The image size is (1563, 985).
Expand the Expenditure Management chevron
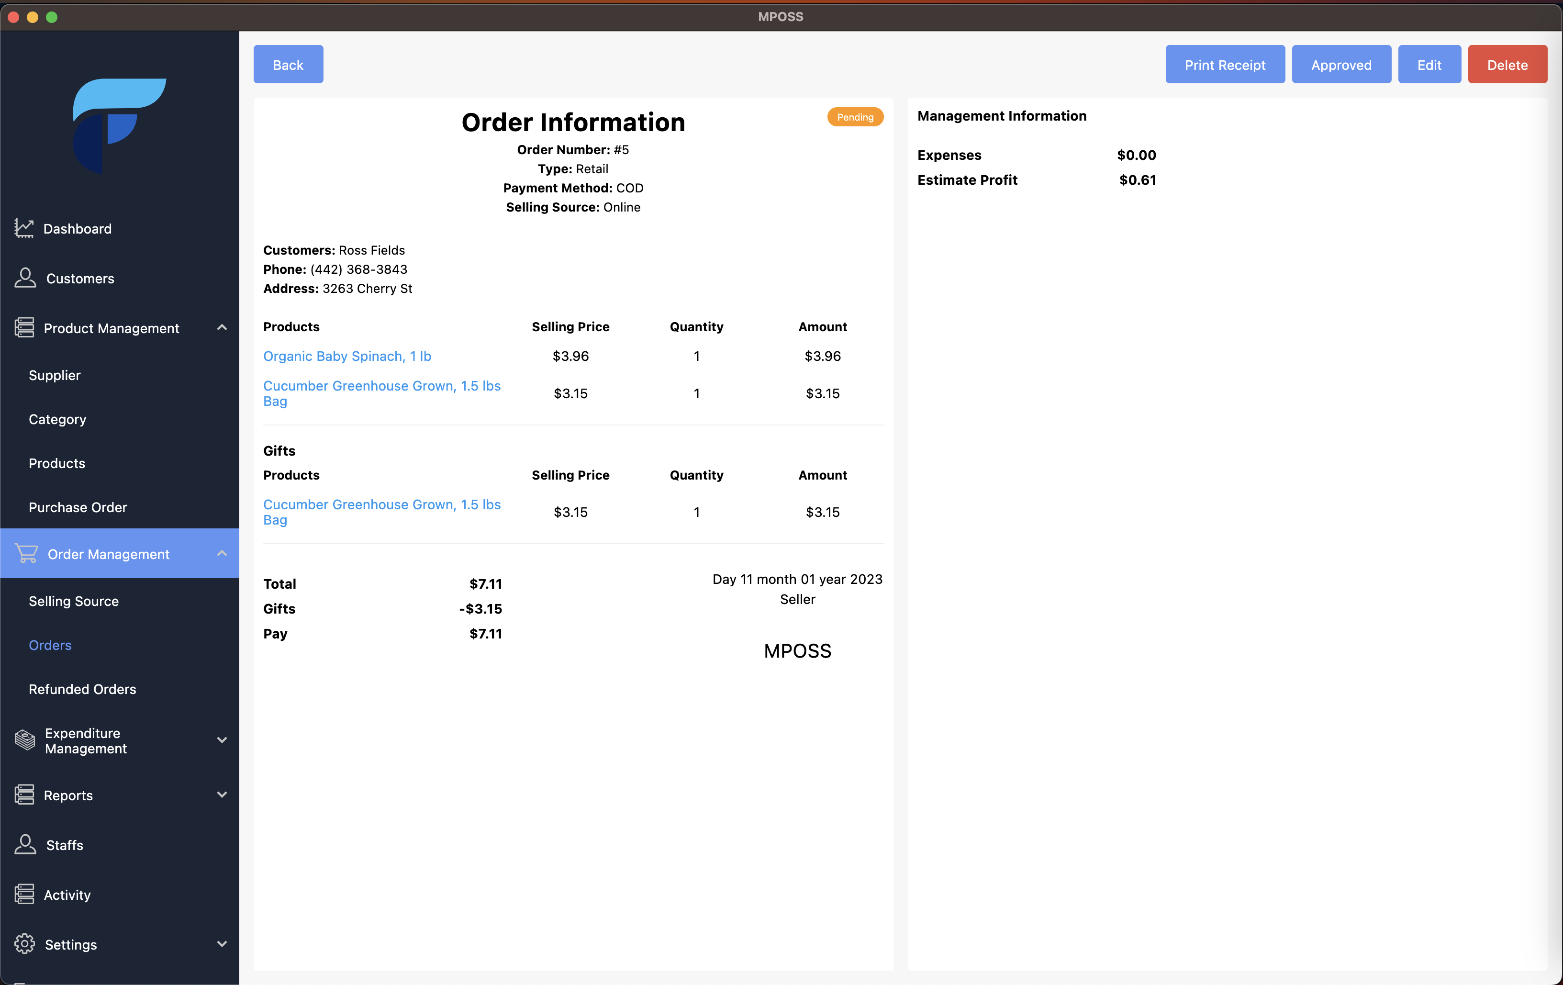pyautogui.click(x=222, y=739)
